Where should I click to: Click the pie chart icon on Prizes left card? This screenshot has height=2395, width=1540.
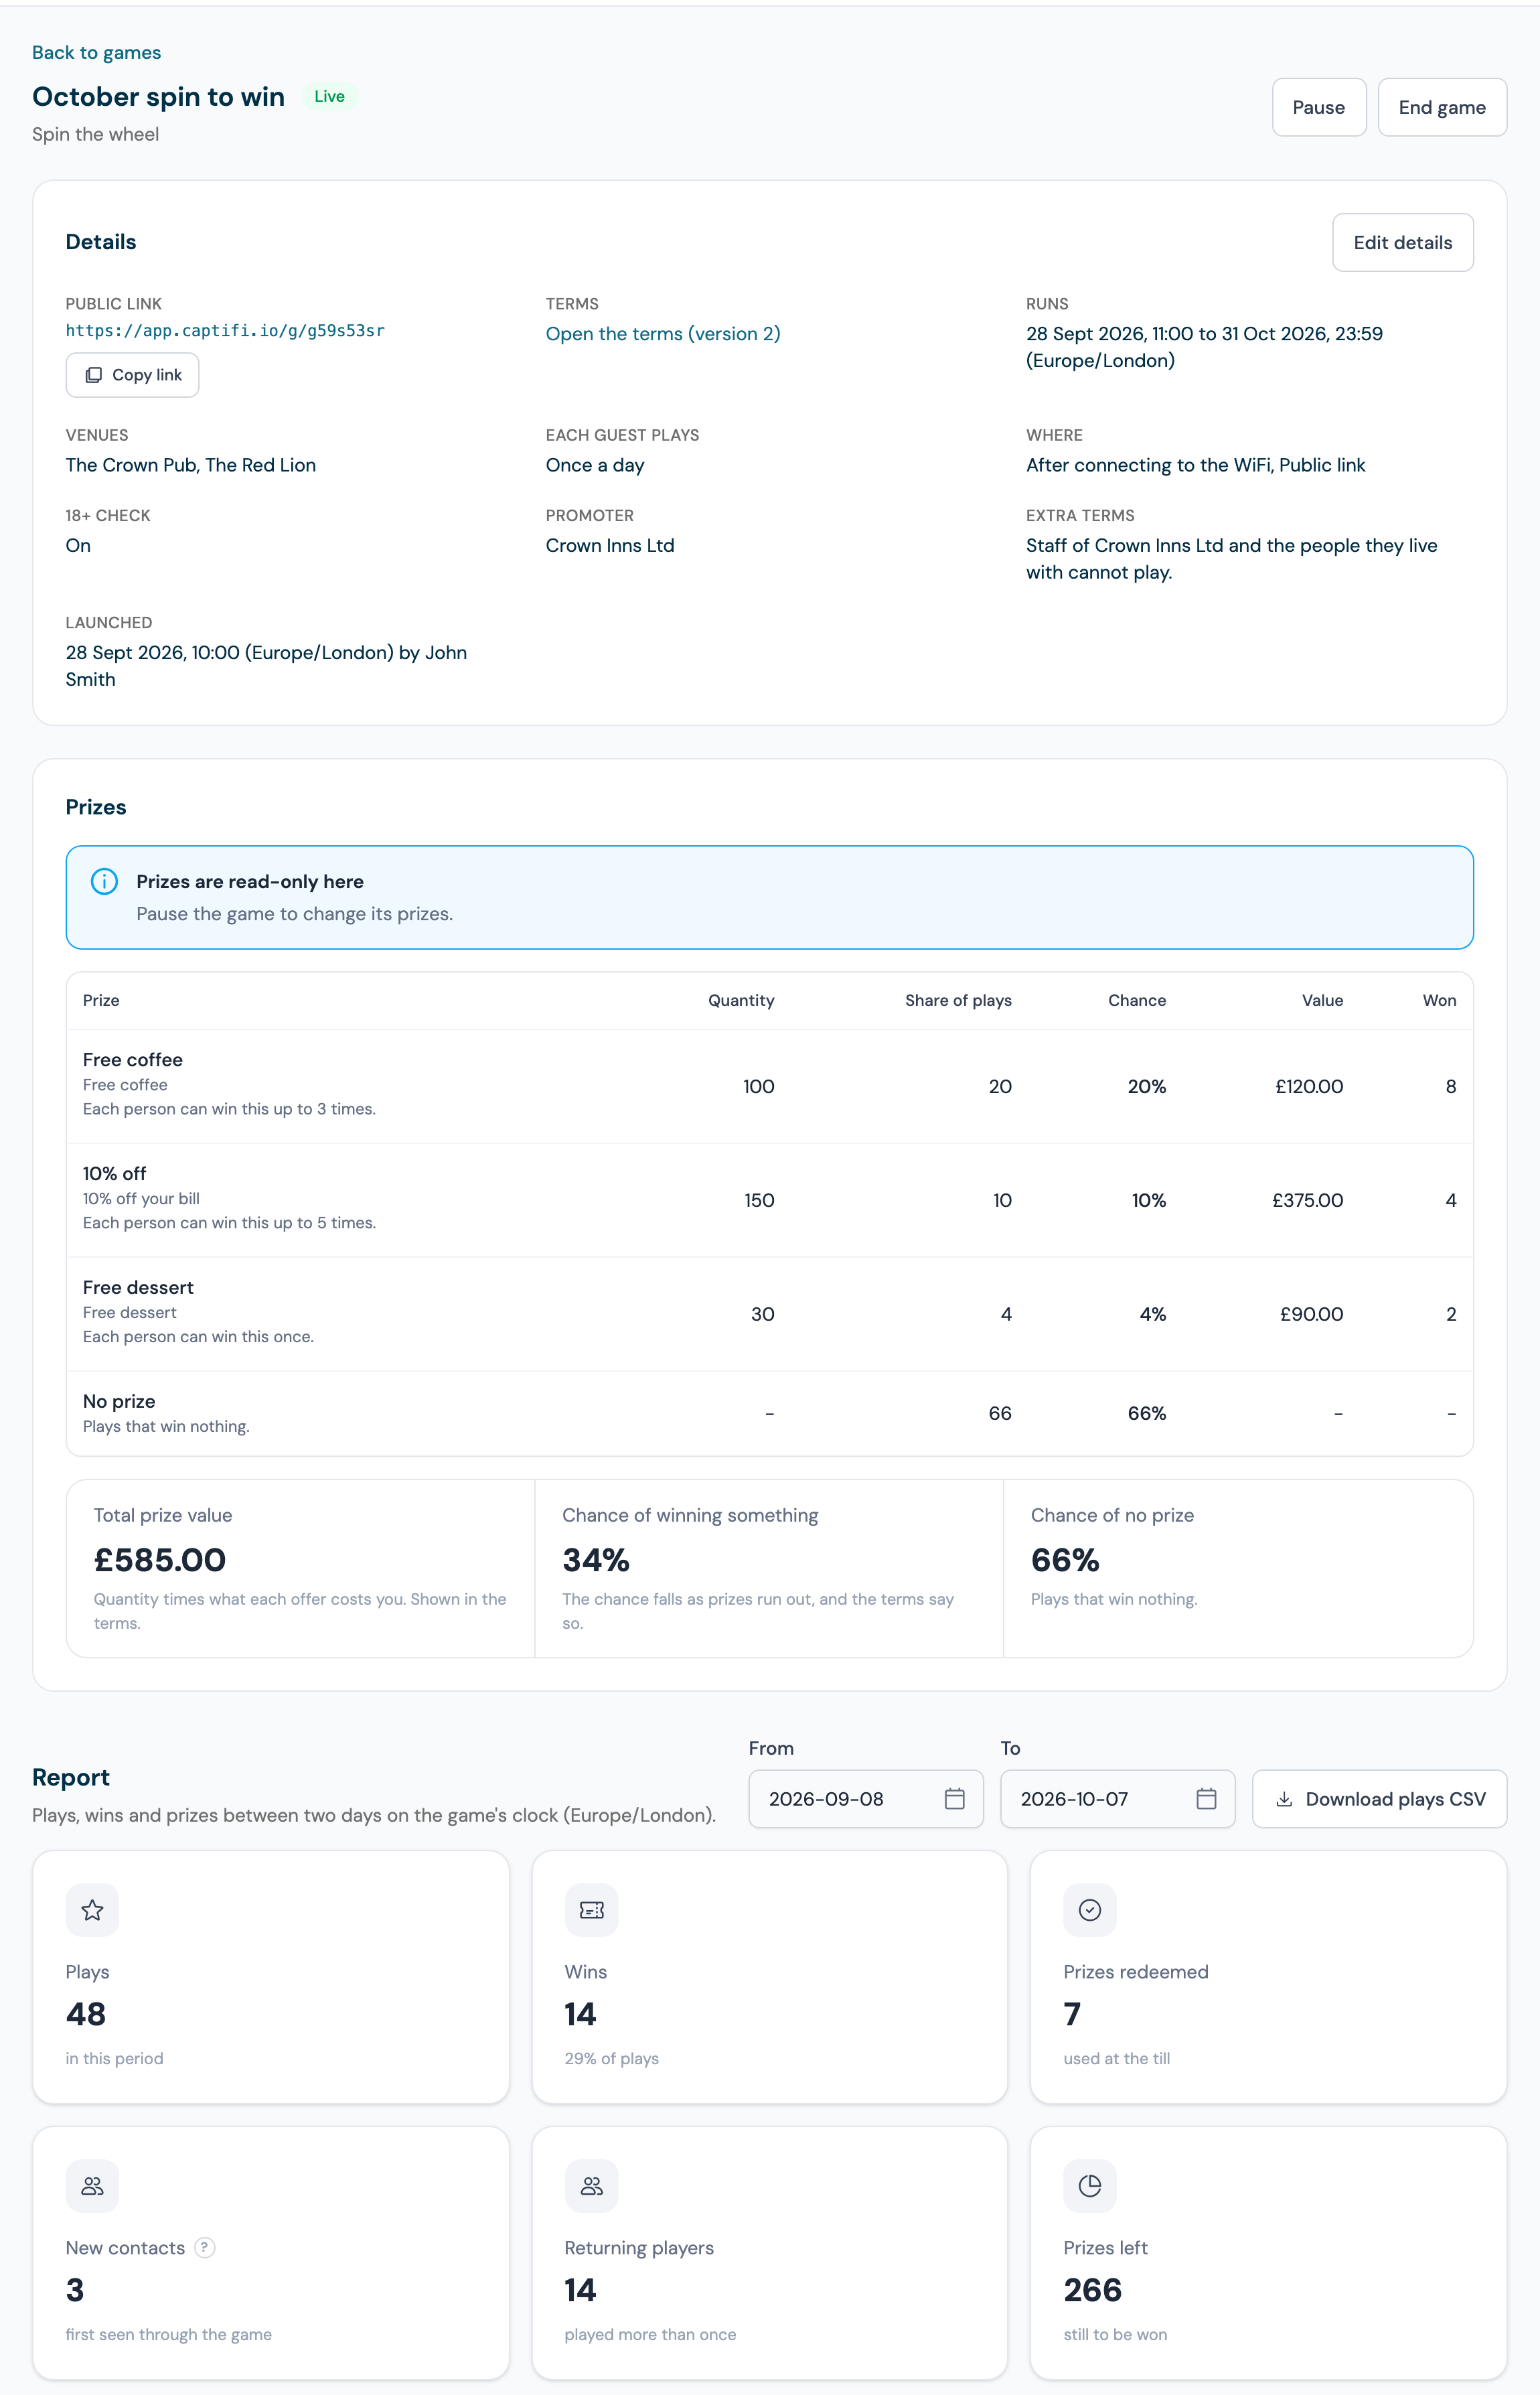click(x=1090, y=2186)
